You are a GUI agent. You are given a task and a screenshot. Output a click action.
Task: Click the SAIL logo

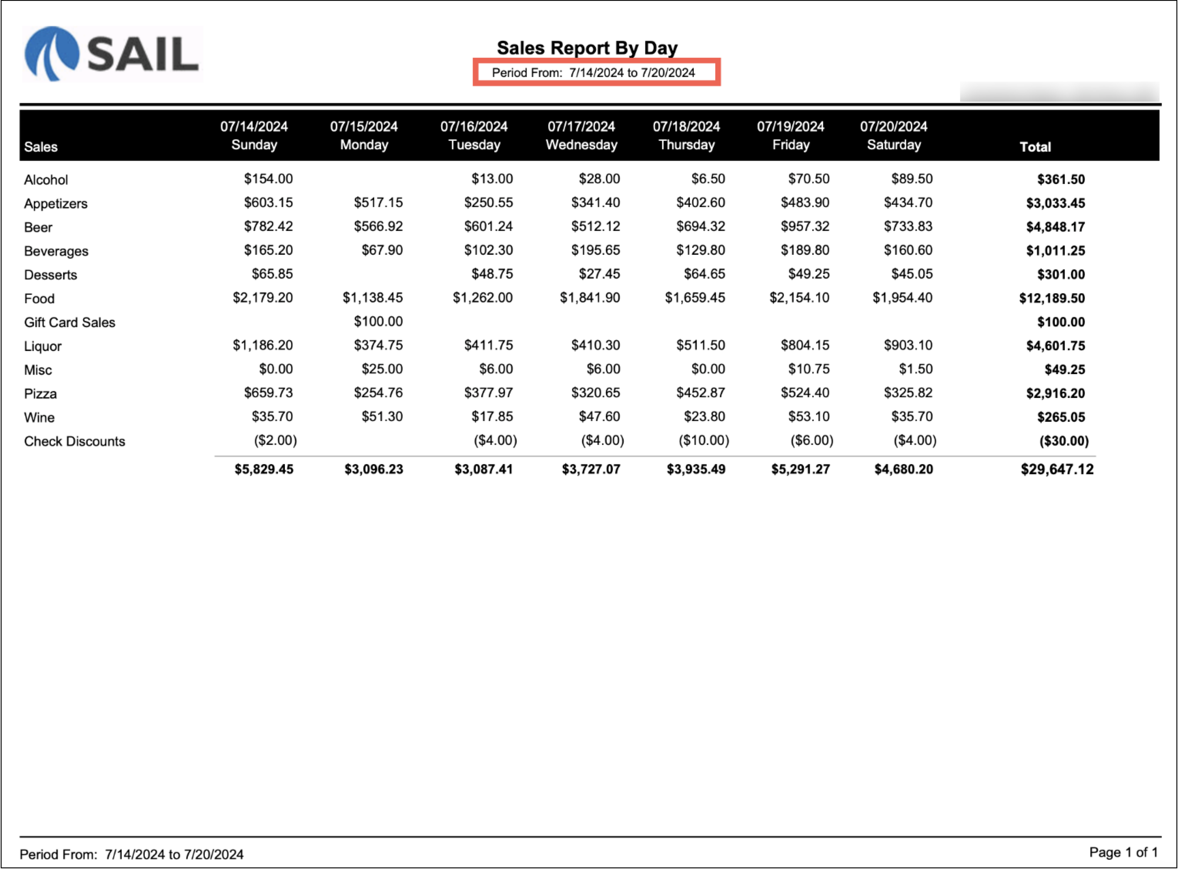pos(112,53)
